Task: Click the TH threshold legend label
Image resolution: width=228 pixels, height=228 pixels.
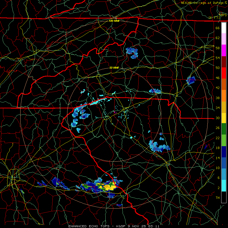Action: pos(218,198)
